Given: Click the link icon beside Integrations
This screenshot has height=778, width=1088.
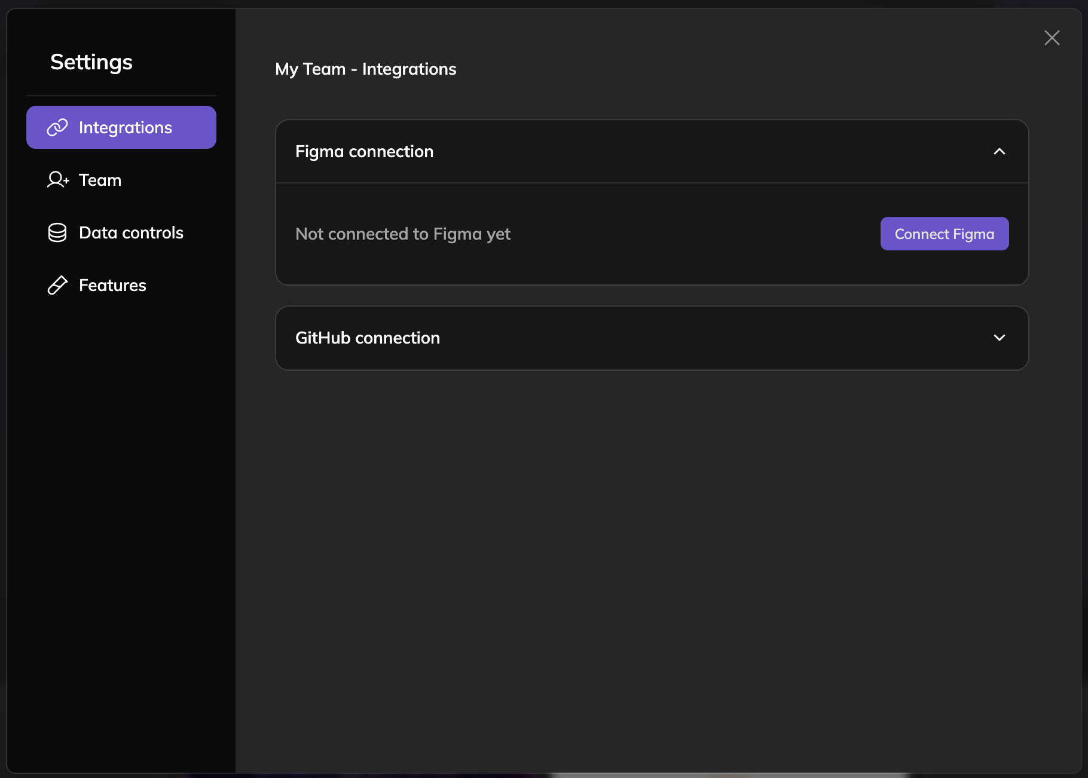Looking at the screenshot, I should coord(57,127).
